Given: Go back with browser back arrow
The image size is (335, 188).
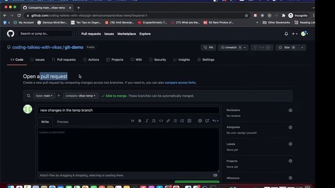Looking at the screenshot, I should pos(5,16).
